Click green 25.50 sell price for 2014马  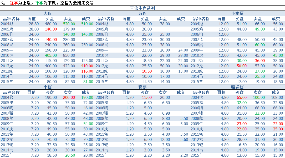260,77
